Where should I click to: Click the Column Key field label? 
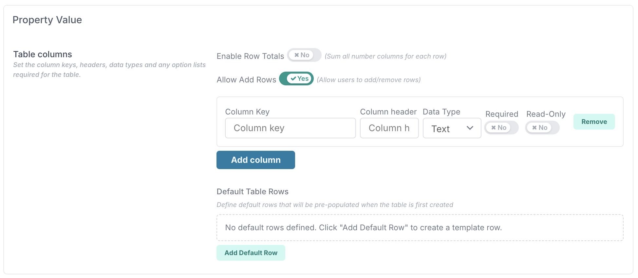pyautogui.click(x=247, y=112)
